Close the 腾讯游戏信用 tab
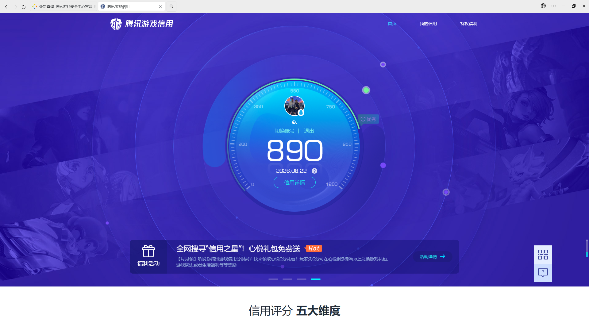 point(160,6)
